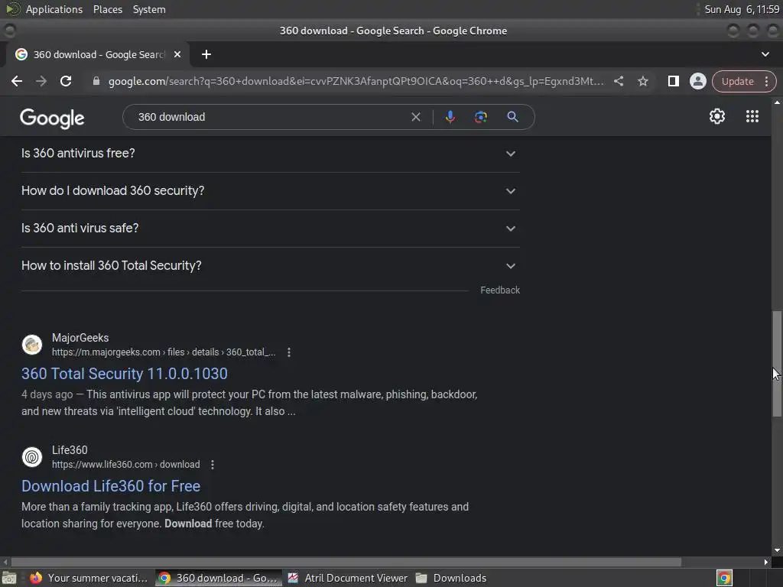Expand "Is 360 anti virus safe?" question
The image size is (783, 587).
coord(270,228)
